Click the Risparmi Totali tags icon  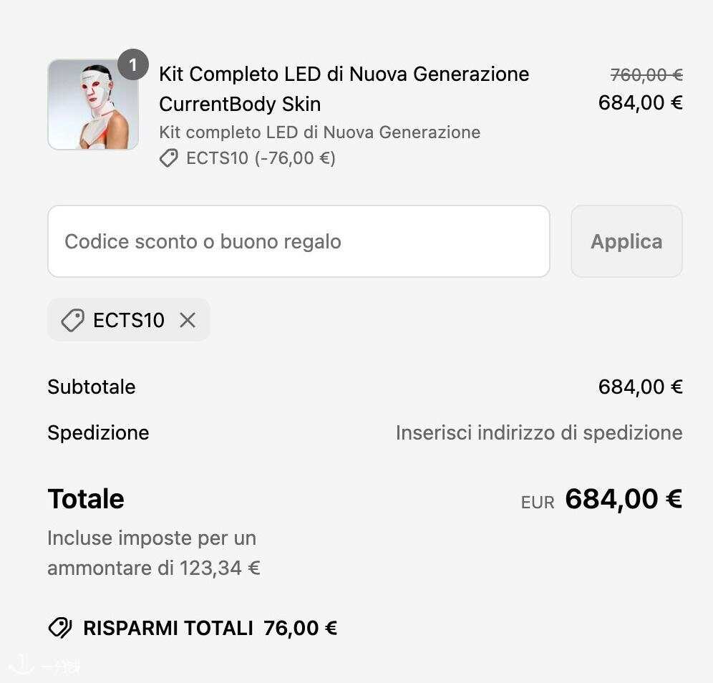pyautogui.click(x=60, y=628)
